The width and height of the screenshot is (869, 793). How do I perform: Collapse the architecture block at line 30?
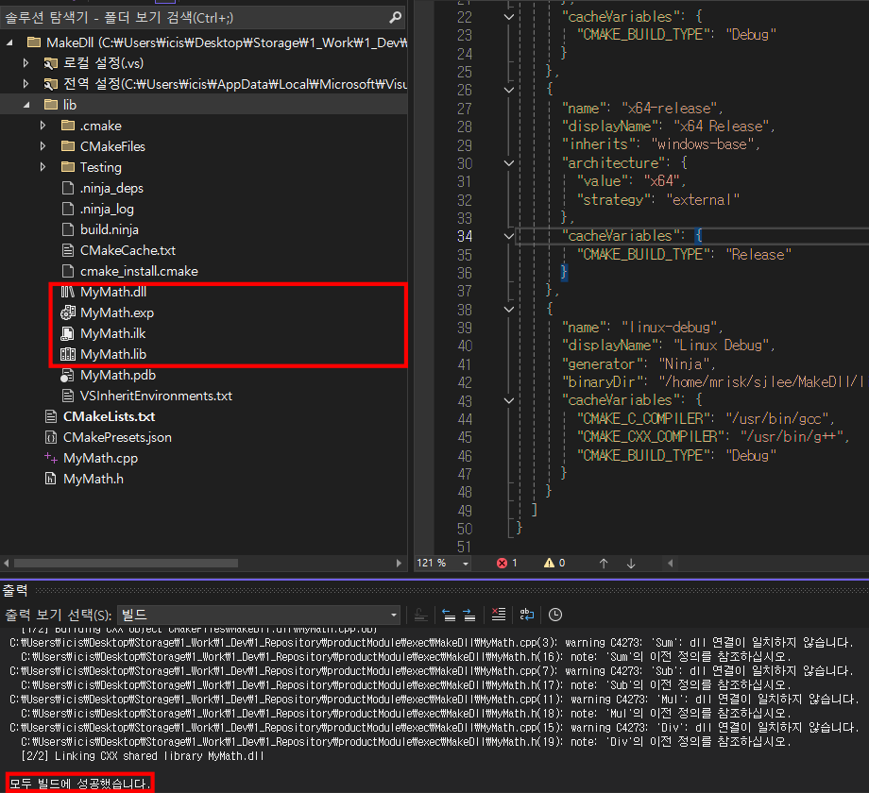[509, 163]
